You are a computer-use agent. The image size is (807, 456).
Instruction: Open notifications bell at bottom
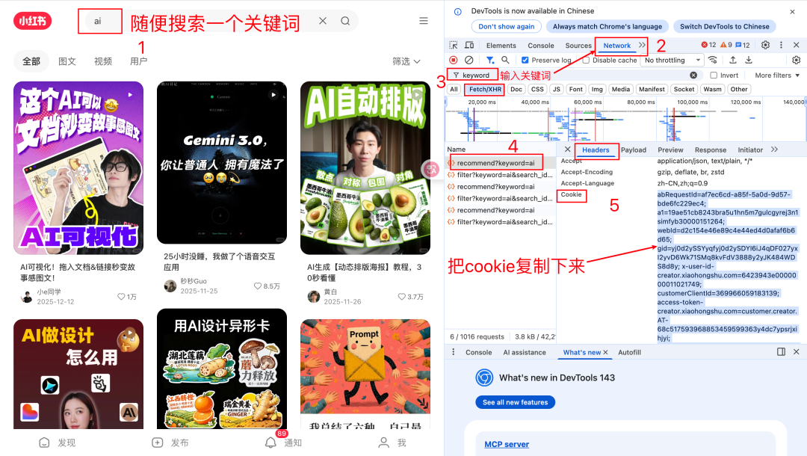[270, 443]
